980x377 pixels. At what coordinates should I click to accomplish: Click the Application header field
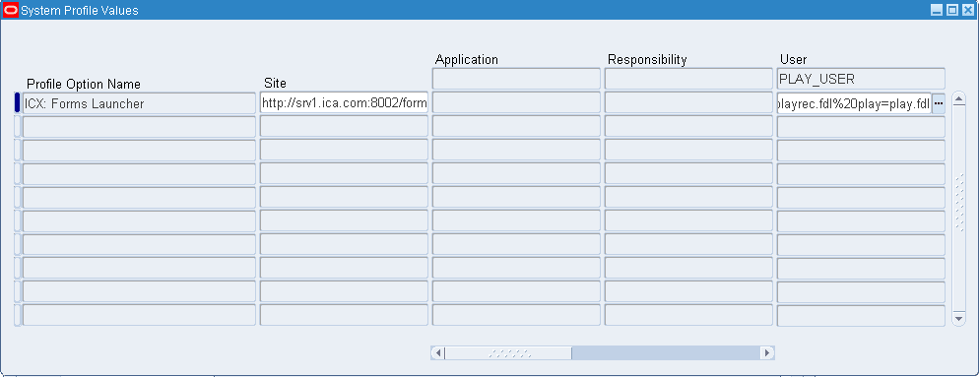click(x=516, y=79)
